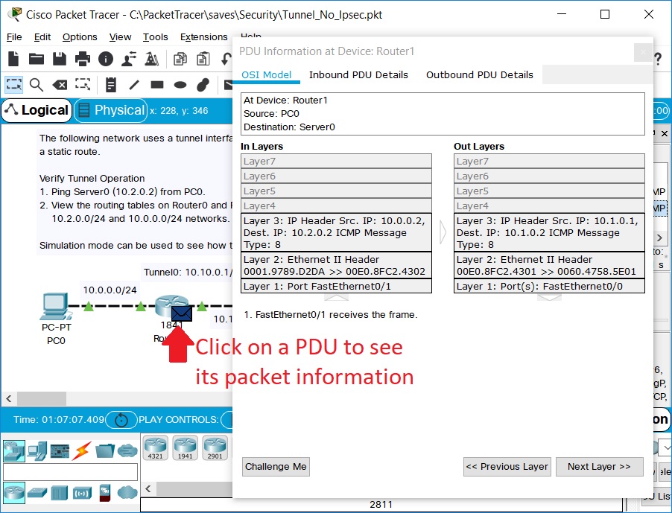Select the Inspect magnifier tool
Viewport: 672px width, 513px height.
[36, 85]
